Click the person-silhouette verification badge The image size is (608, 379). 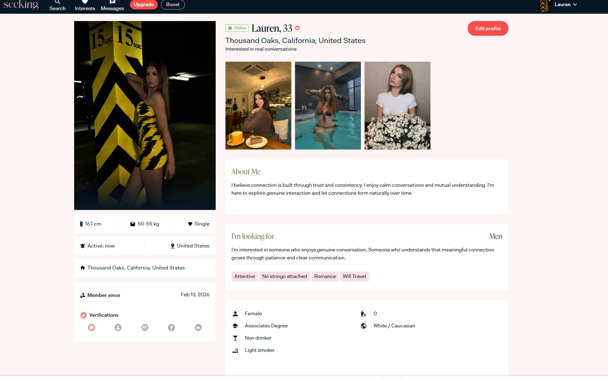(118, 327)
